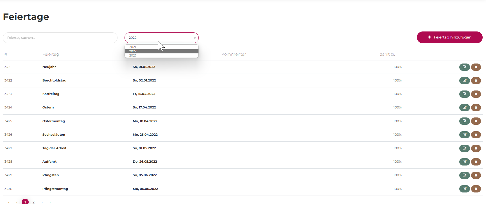Open edit for Auffahrt holiday

coord(464,162)
